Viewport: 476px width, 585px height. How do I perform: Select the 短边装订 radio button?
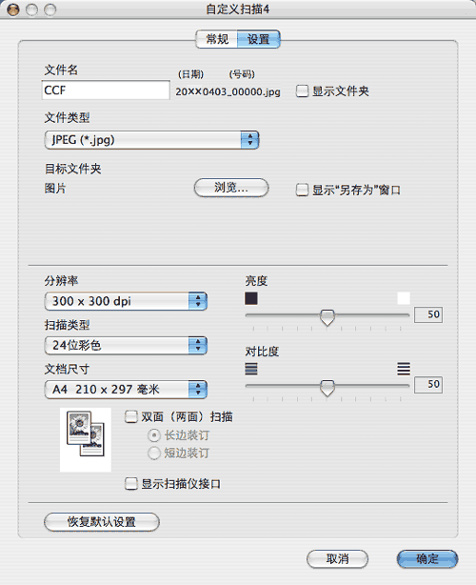point(154,454)
